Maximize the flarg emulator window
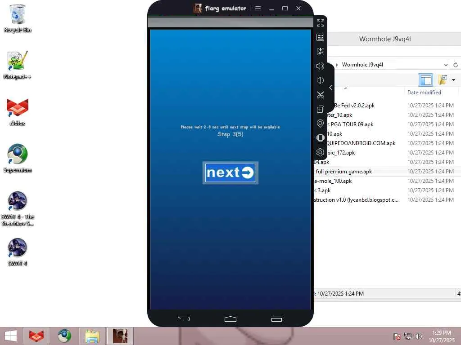The height and width of the screenshot is (345, 461). (x=285, y=8)
